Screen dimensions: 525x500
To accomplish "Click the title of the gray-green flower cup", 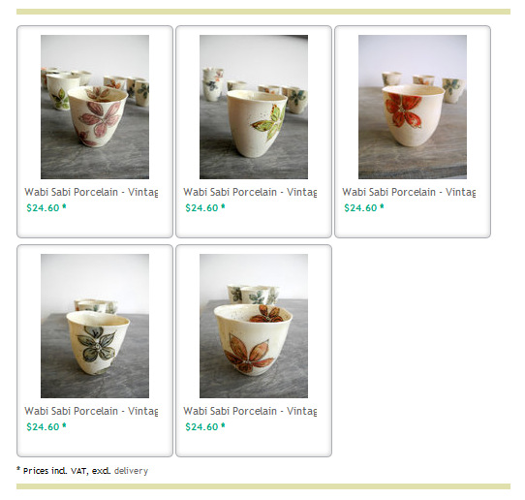I will [x=91, y=411].
